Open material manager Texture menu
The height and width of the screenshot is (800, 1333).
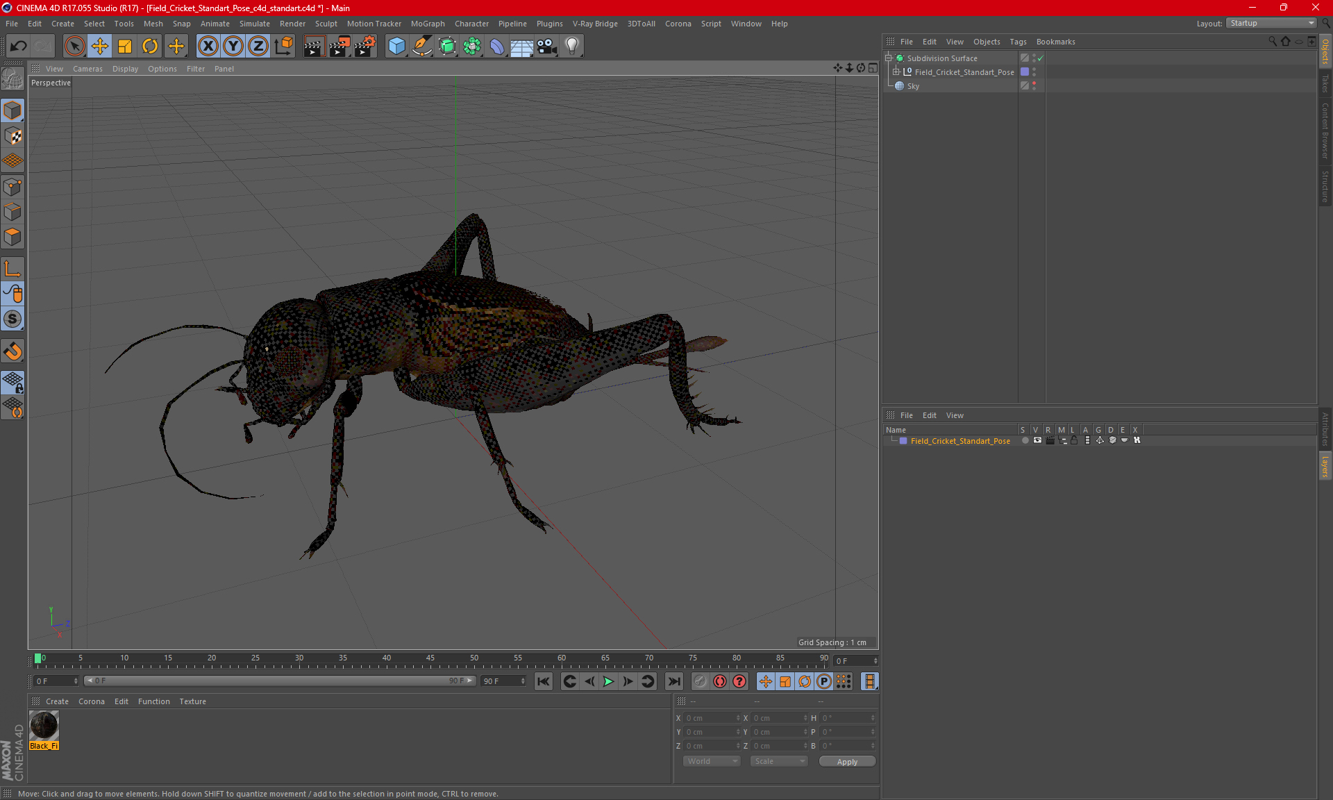[x=192, y=701]
